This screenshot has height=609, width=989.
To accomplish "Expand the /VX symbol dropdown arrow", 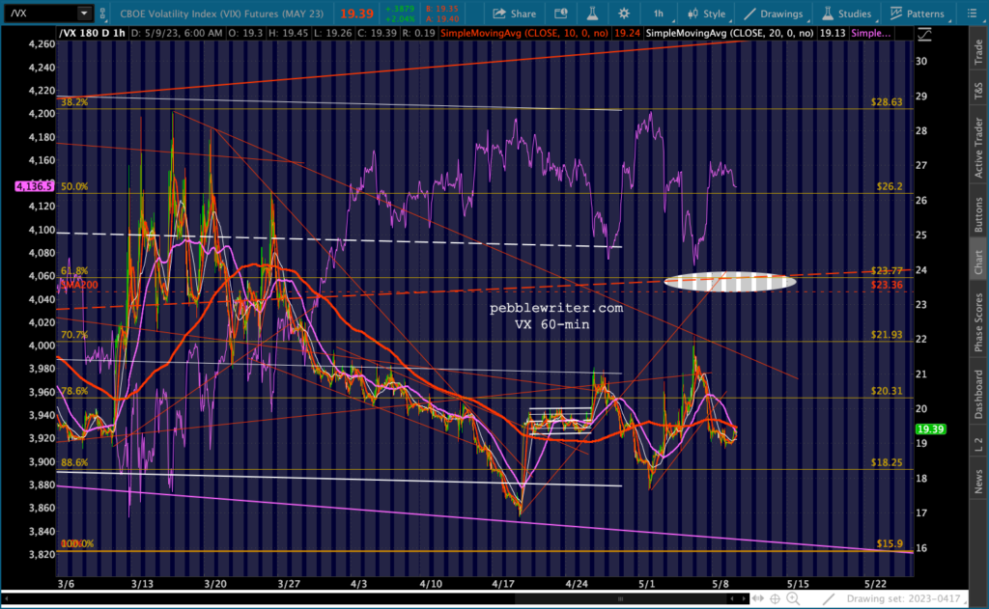I will pos(84,14).
